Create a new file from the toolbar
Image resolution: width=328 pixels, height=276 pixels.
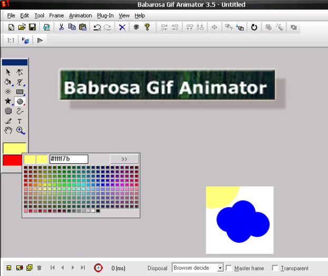click(x=11, y=27)
